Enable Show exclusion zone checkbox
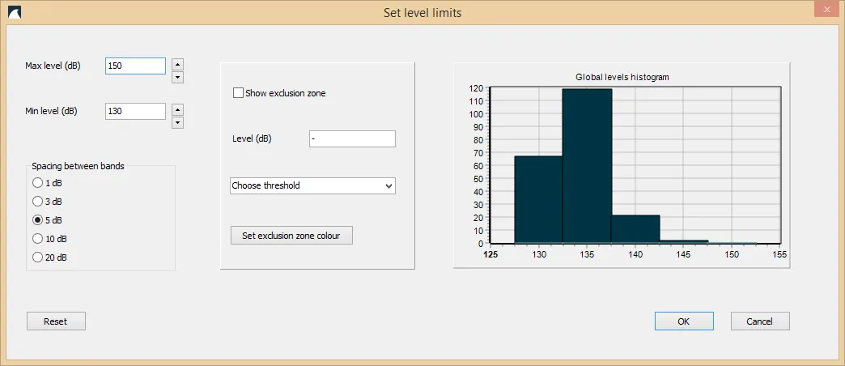This screenshot has height=366, width=845. point(238,93)
